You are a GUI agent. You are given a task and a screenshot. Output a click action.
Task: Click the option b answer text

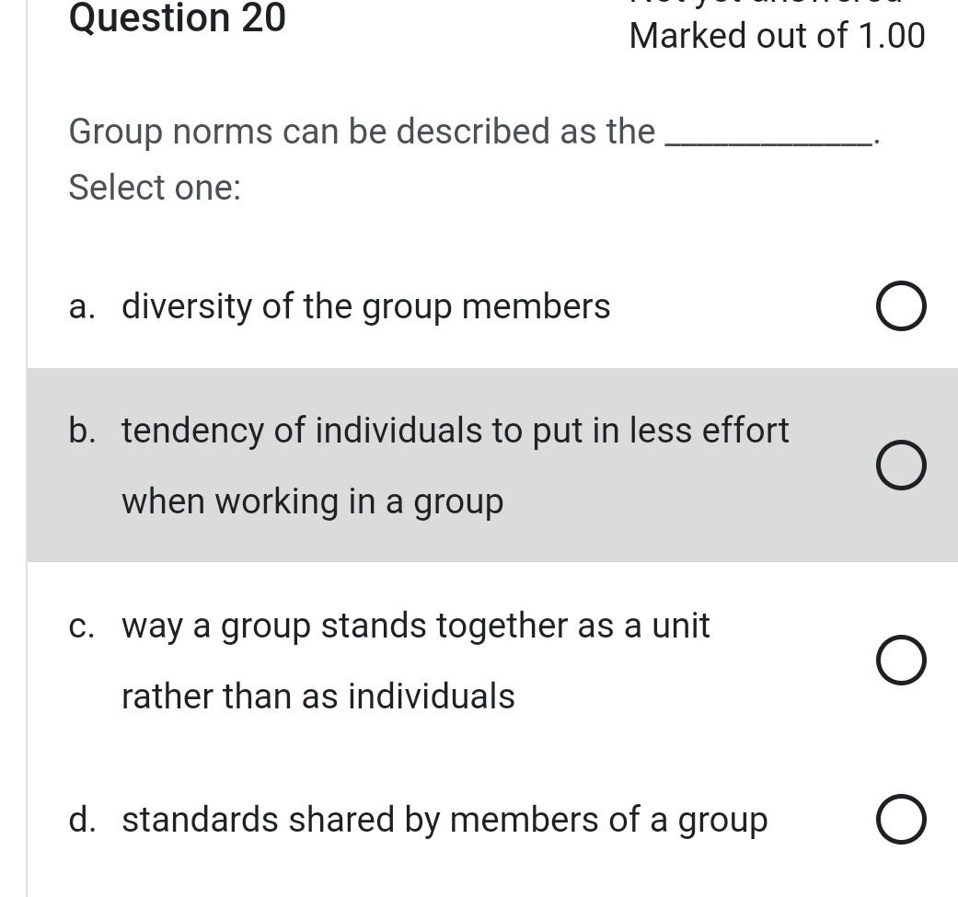[455, 430]
